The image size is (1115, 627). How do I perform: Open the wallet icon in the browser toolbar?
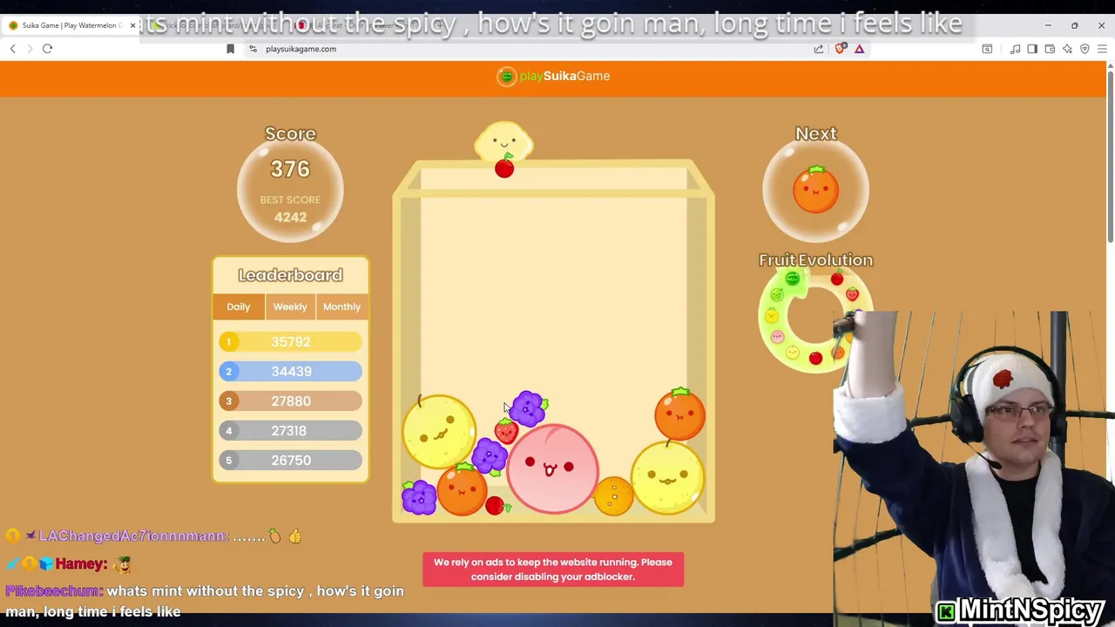1050,49
